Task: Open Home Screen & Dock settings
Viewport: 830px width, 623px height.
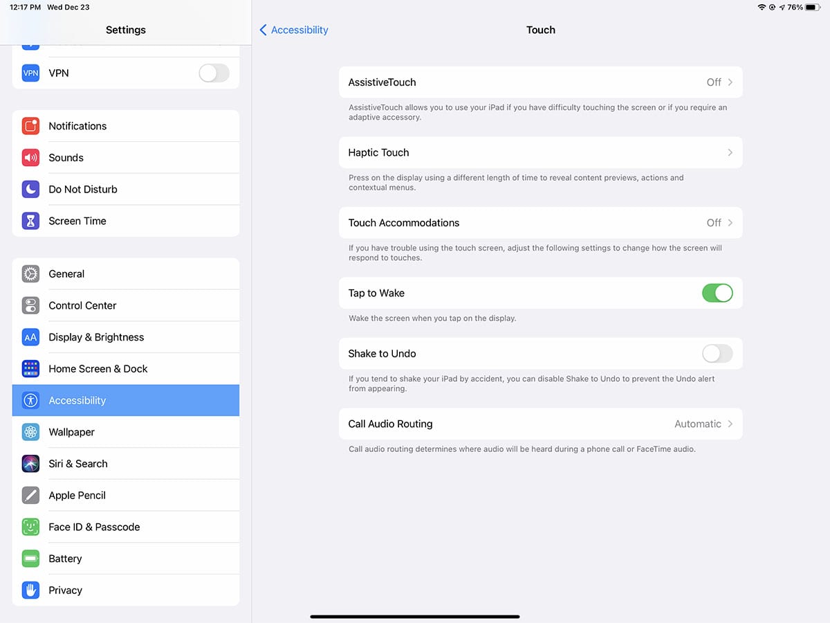Action: tap(126, 369)
